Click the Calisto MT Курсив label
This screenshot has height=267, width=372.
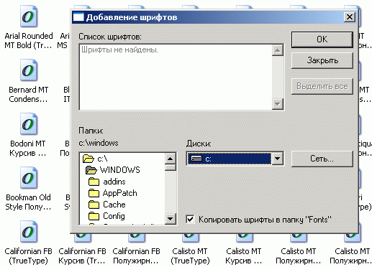244,256
